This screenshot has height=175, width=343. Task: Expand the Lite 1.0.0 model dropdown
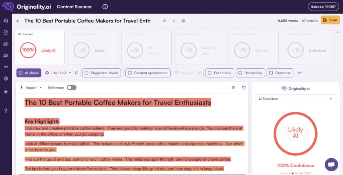coord(58,73)
